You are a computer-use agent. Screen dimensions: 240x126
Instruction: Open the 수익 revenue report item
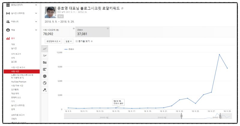pos(13,58)
